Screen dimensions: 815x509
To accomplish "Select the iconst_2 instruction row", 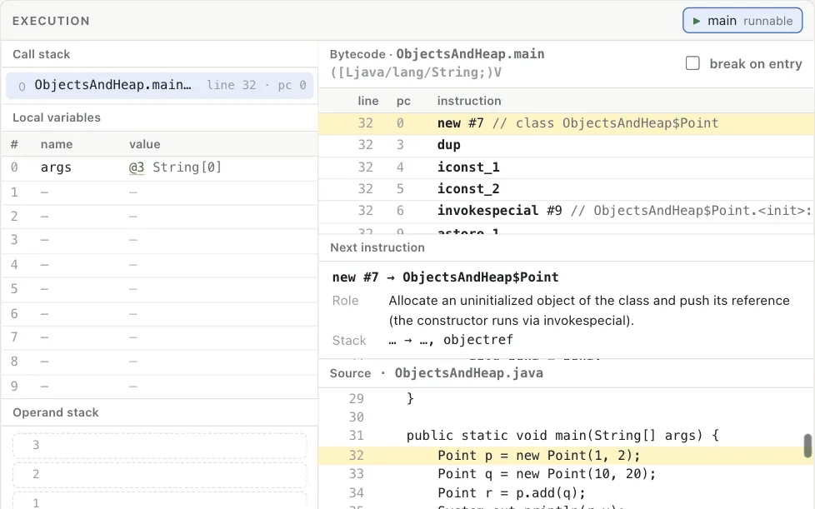I will [x=566, y=189].
